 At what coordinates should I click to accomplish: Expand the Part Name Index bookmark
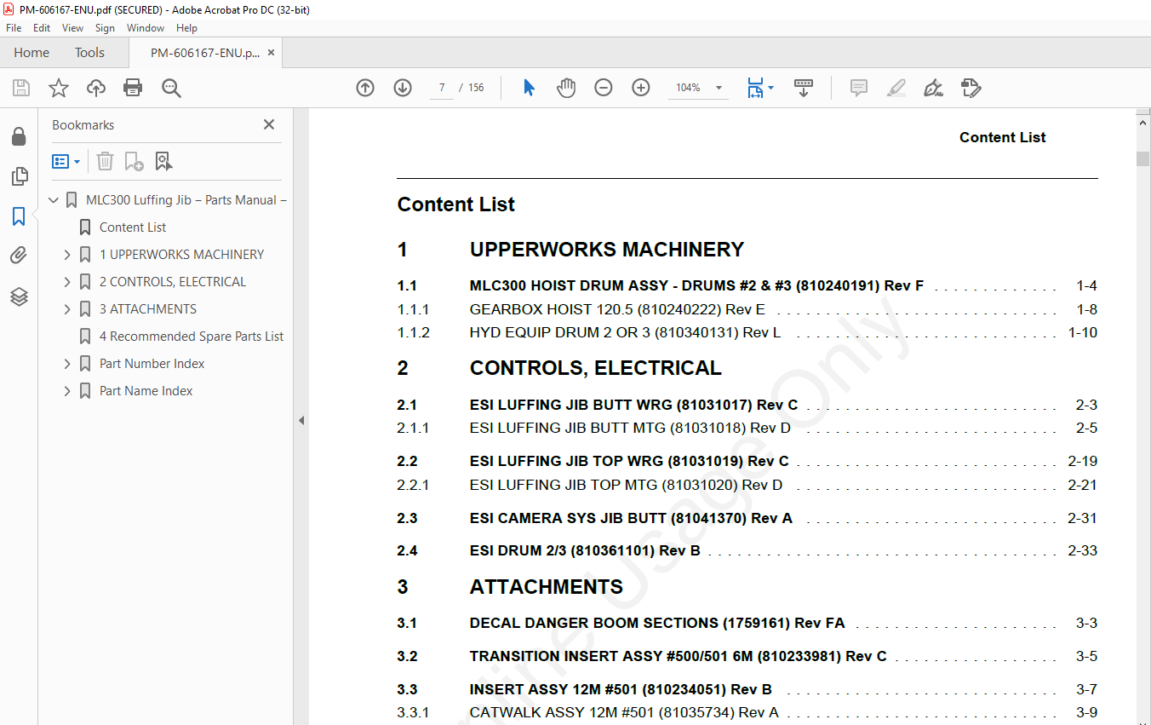tap(67, 391)
